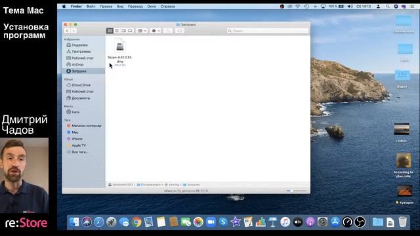420x236 pixels.
Task: Click the Share toolbar button
Action: 168,31
